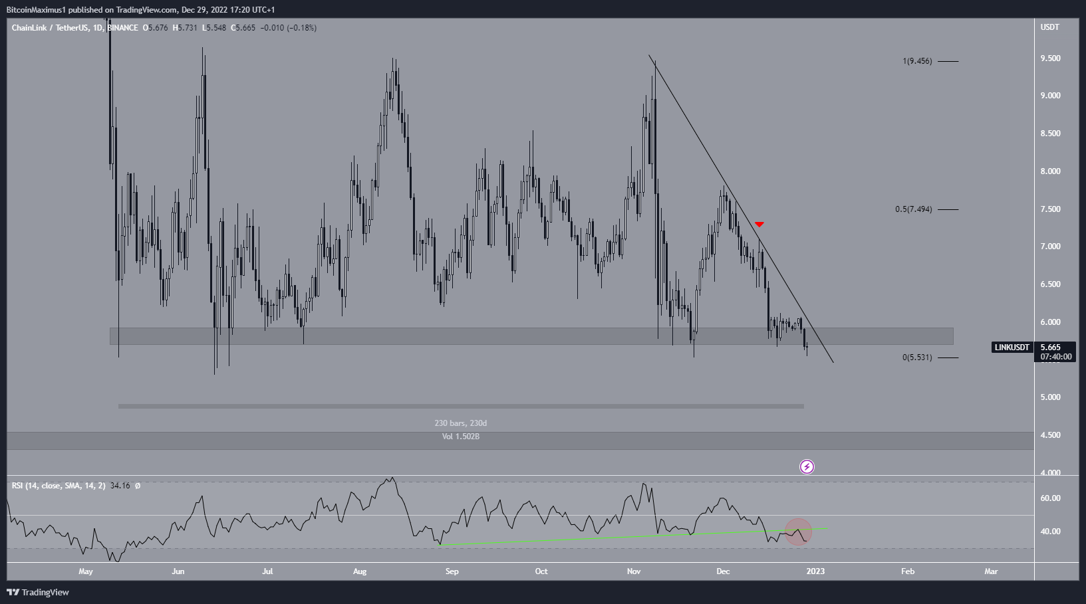Viewport: 1086px width, 604px height.
Task: Select the Vol 1.502B label
Action: click(x=461, y=437)
